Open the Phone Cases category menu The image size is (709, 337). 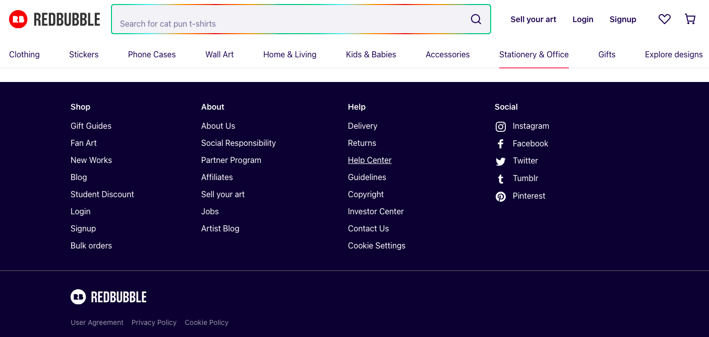pos(152,54)
